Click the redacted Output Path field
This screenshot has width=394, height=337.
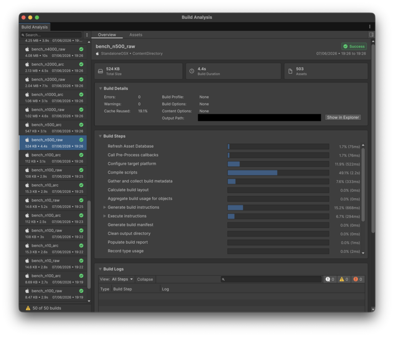click(259, 118)
